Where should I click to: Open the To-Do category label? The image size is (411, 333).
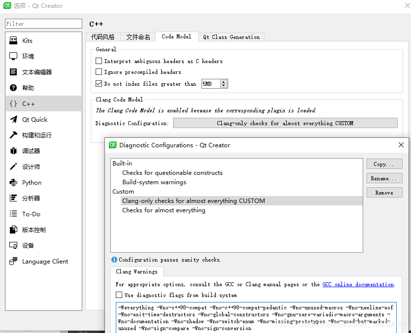coord(31,214)
